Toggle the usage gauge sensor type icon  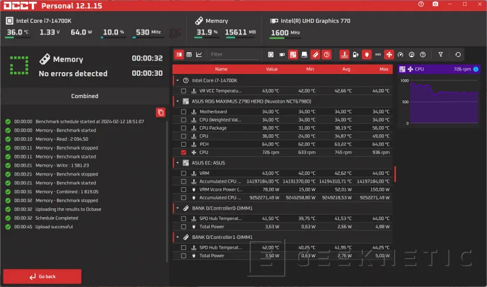(412, 55)
